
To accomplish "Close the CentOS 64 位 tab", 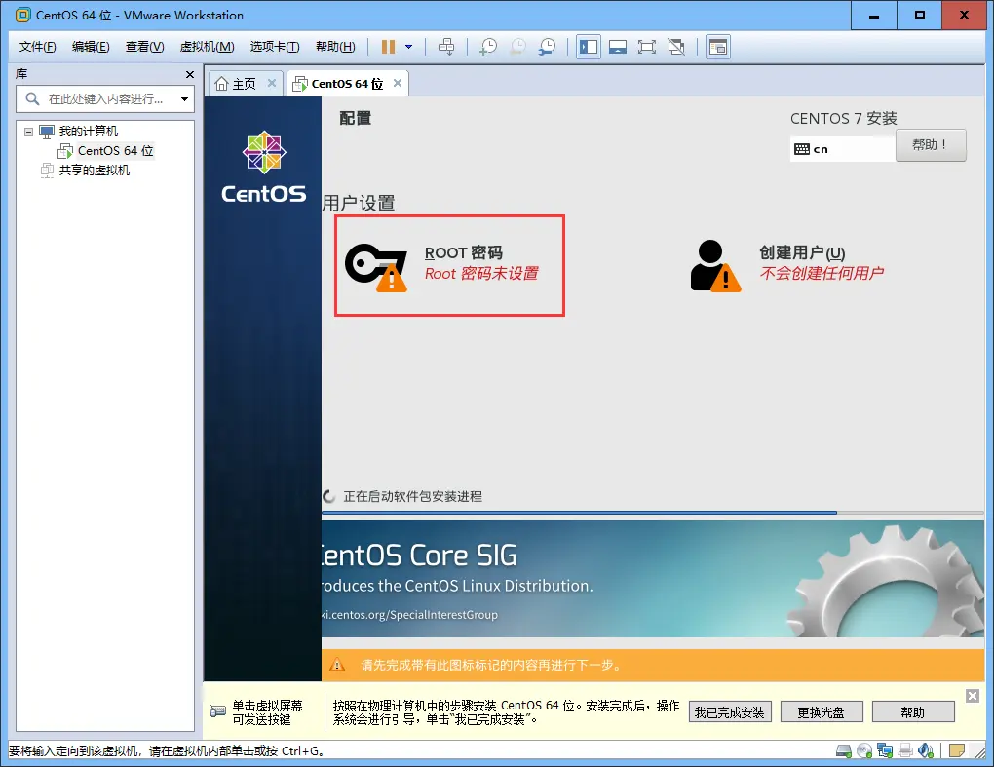I will pyautogui.click(x=398, y=83).
